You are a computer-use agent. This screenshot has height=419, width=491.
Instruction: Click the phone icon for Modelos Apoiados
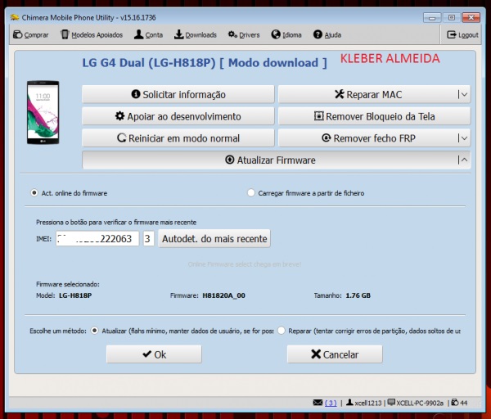pos(65,34)
